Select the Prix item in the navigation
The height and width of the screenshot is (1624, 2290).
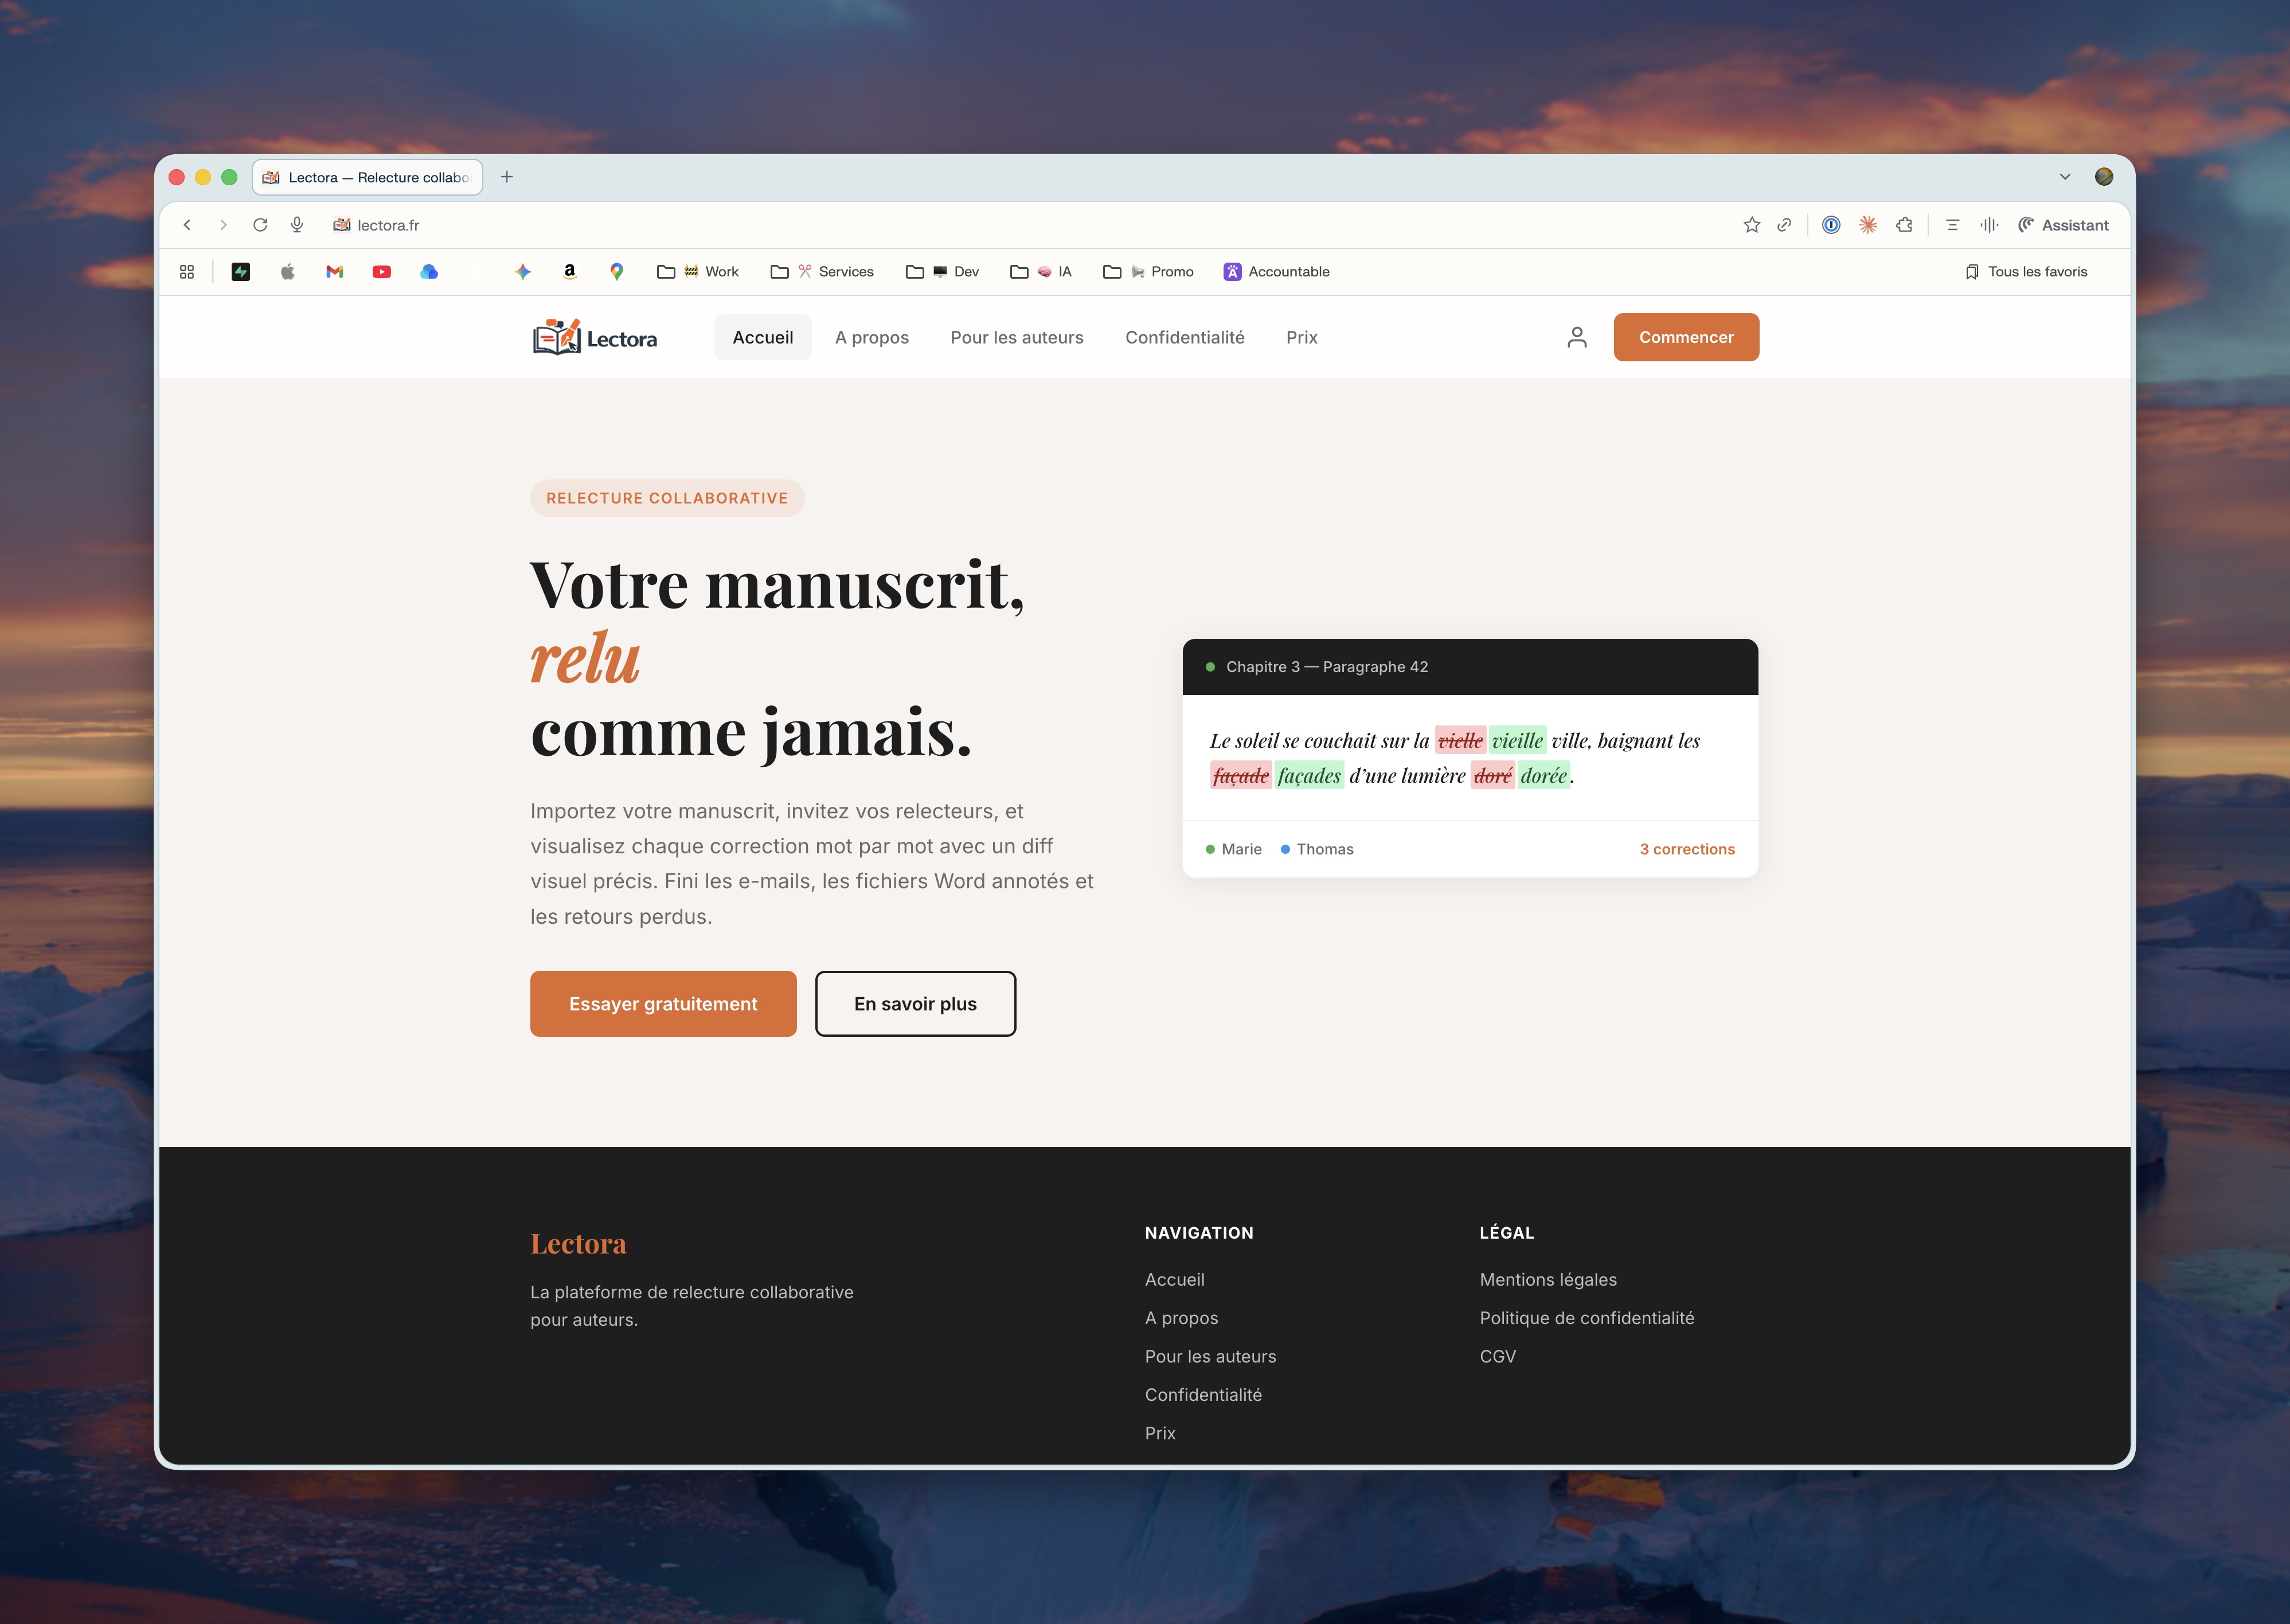pos(1300,337)
